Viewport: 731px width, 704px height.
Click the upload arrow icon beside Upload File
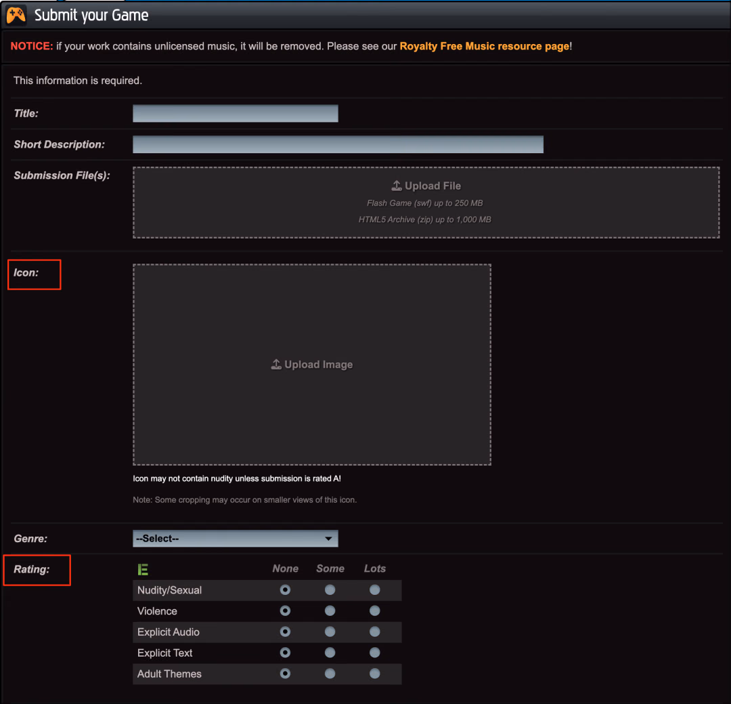396,185
